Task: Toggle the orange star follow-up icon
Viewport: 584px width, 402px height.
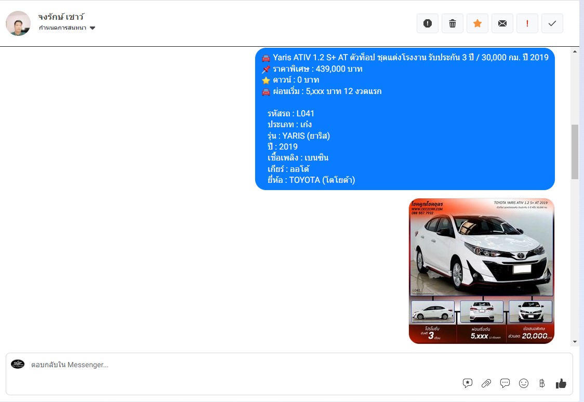Action: click(x=477, y=23)
